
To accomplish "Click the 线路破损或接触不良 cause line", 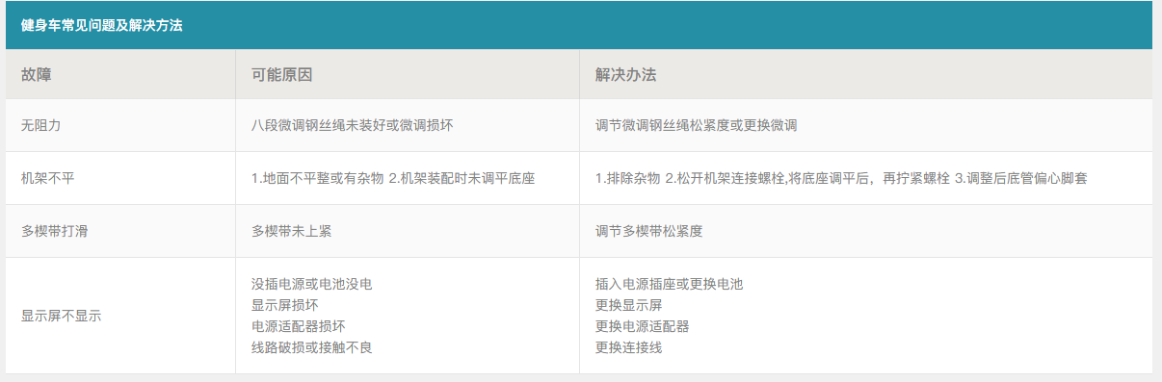I will click(x=311, y=347).
